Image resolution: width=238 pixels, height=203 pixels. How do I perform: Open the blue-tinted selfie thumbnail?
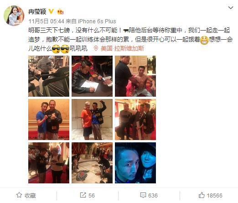point(135,163)
